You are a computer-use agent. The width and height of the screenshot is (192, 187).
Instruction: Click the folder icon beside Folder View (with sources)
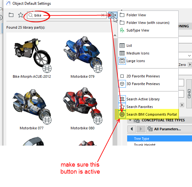122,23
